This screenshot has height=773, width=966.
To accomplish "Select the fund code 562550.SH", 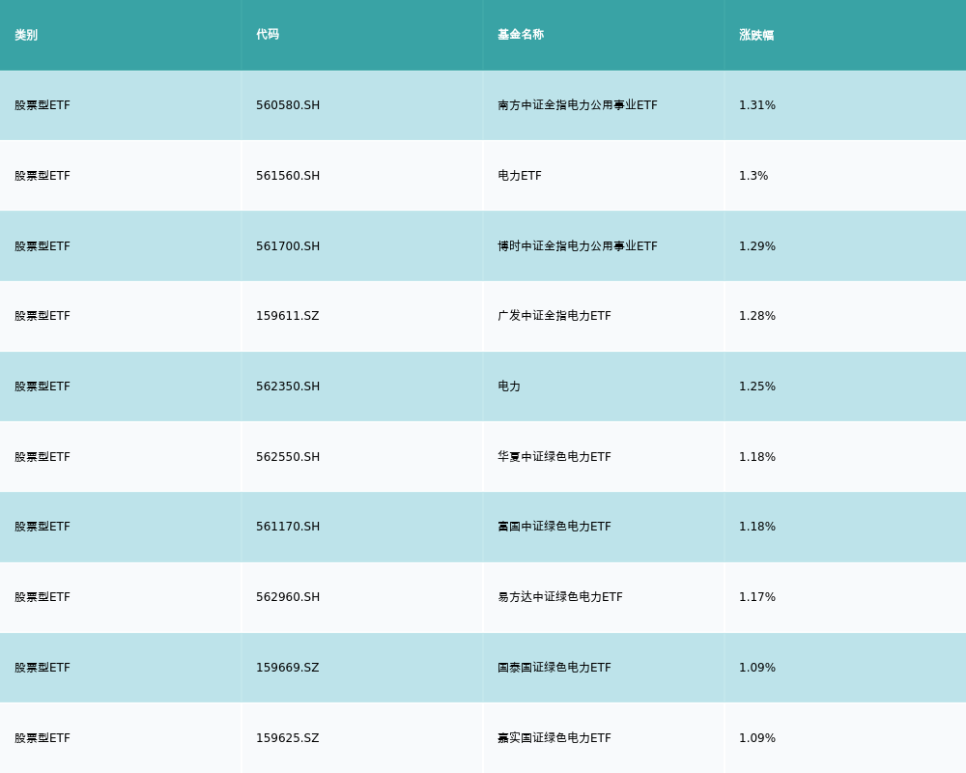I will [288, 457].
